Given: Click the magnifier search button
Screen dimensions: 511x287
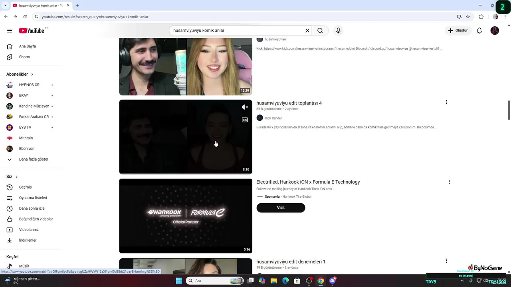Looking at the screenshot, I should click(x=320, y=31).
